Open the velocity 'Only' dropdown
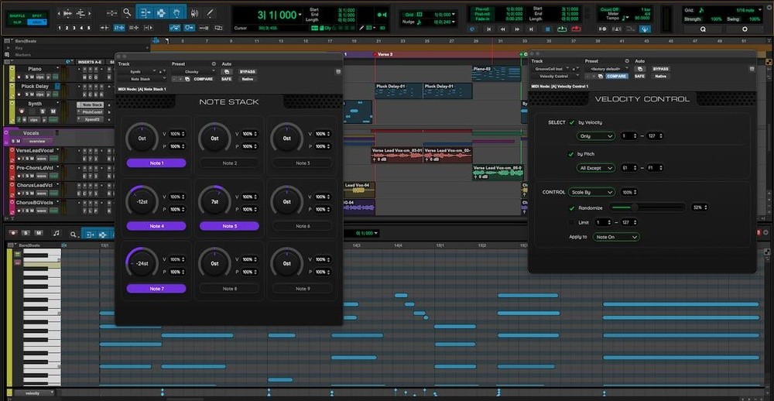Screen dimensions: 774x401 [x=596, y=135]
